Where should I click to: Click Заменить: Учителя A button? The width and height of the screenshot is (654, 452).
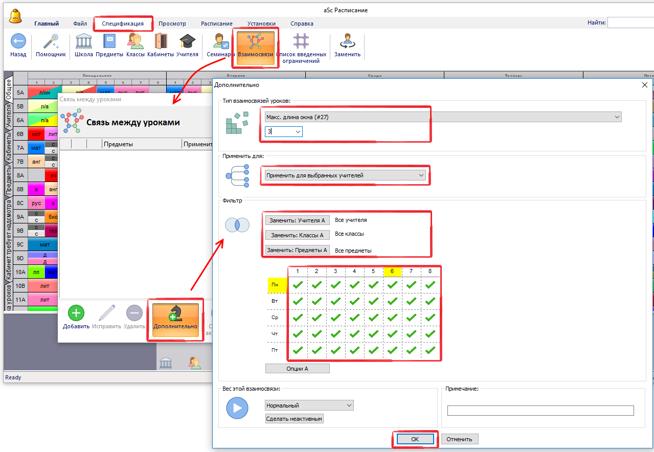pyautogui.click(x=297, y=220)
